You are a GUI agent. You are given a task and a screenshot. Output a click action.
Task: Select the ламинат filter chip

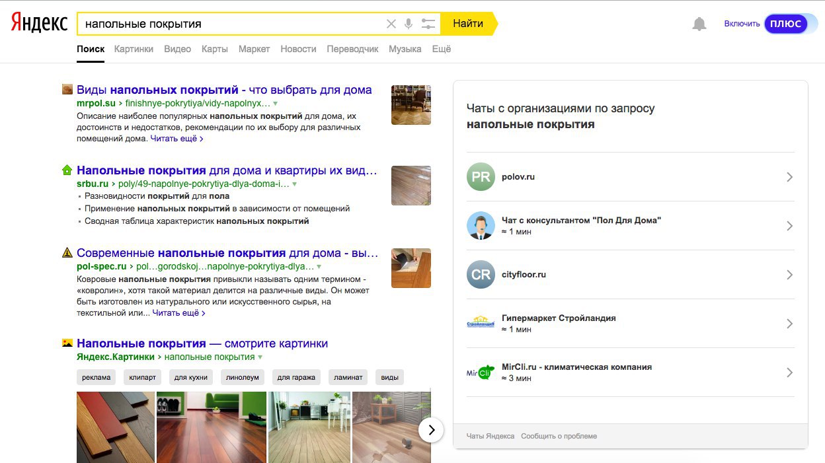click(x=348, y=378)
